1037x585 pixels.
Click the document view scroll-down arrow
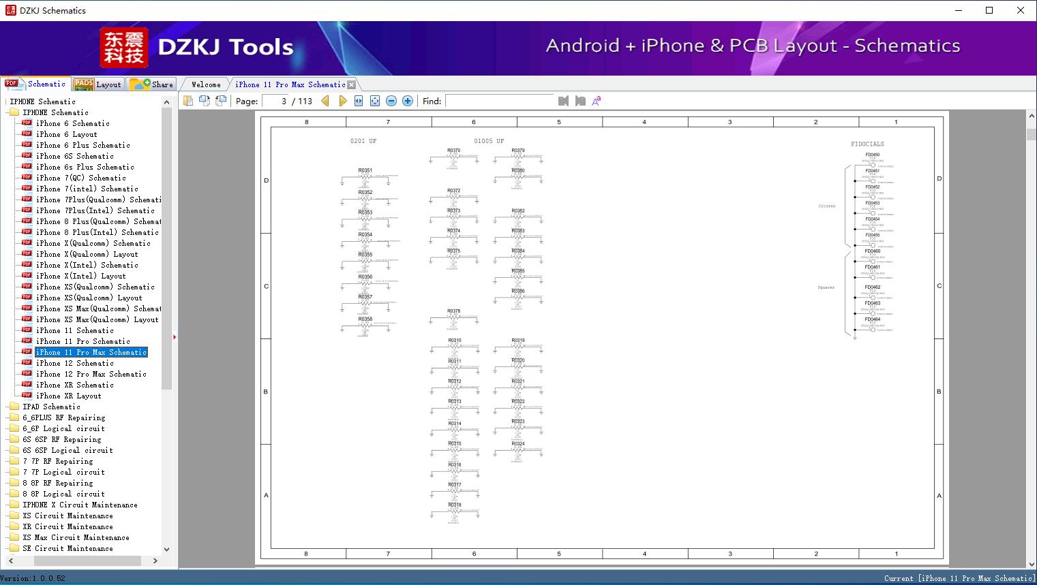[1032, 564]
